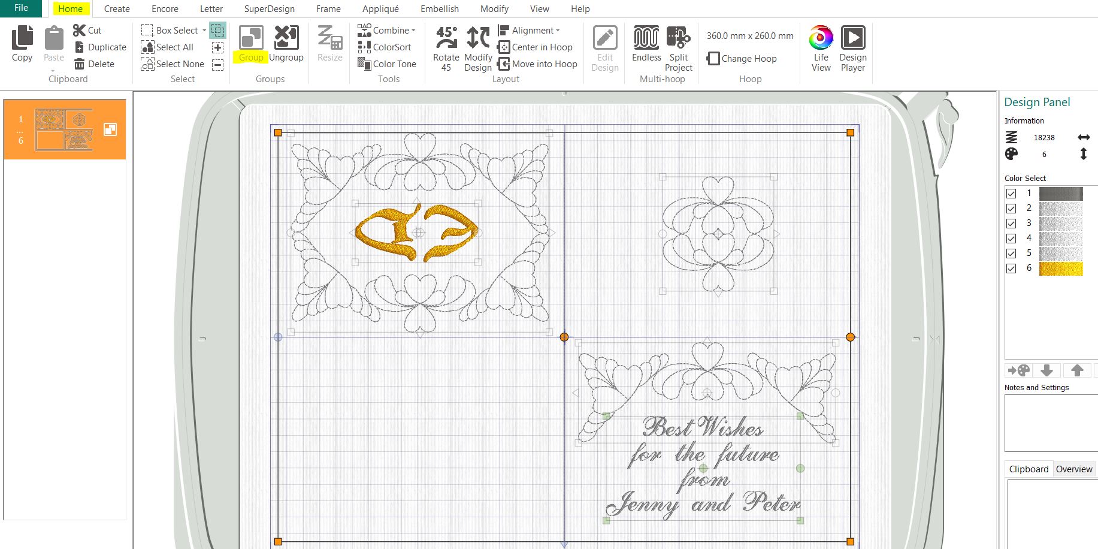Uncheck color 2 checkbox in Color Select
Viewport: 1098px width, 549px height.
tap(1011, 209)
